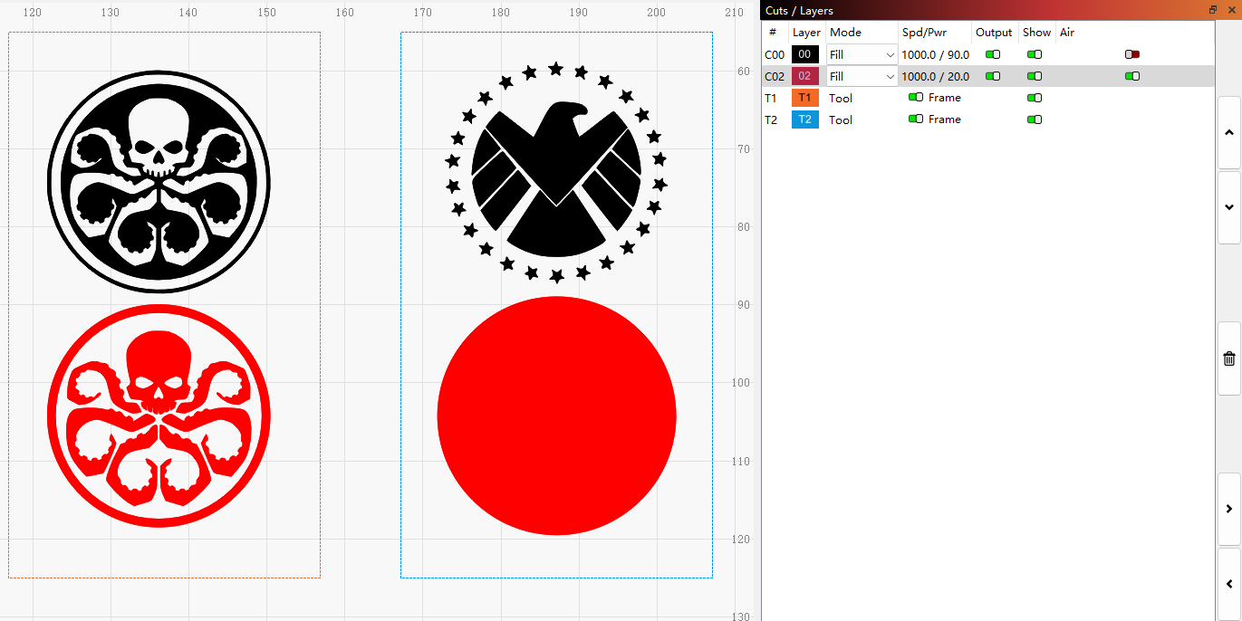Click the Cuts / Layers panel title
This screenshot has height=621, width=1242.
(x=799, y=10)
